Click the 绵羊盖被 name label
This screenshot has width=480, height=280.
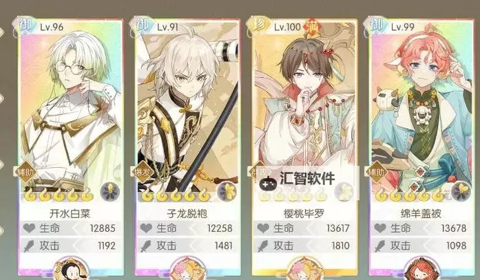(x=421, y=213)
